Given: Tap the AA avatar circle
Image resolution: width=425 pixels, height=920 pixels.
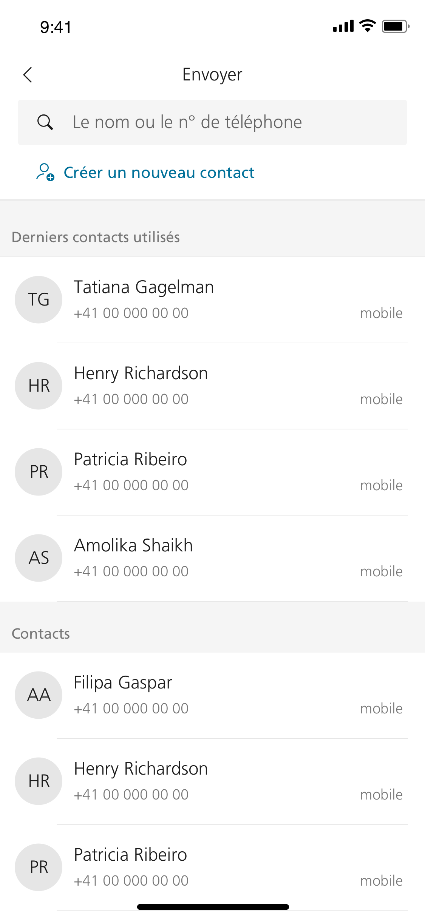Looking at the screenshot, I should click(x=39, y=695).
